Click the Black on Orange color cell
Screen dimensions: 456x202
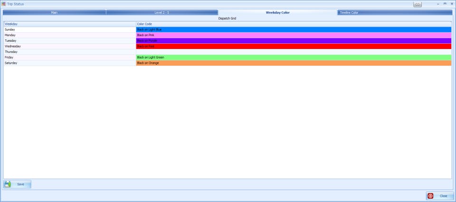point(294,63)
